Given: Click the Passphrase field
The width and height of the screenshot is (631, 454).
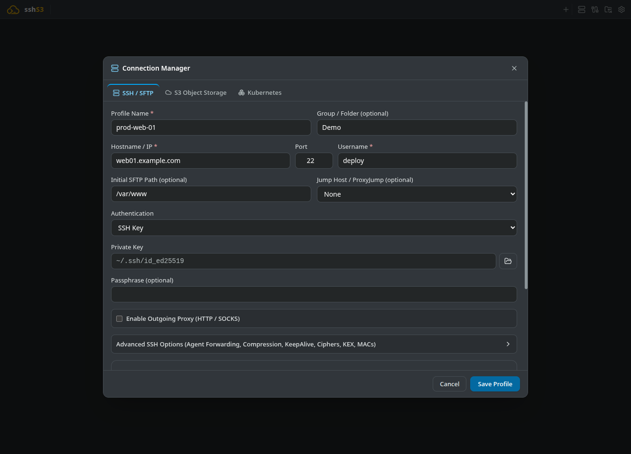Looking at the screenshot, I should [314, 294].
